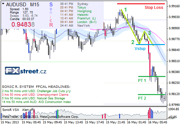Click the 15 May 2013 date label
The width and height of the screenshot is (181, 125).
10,122
